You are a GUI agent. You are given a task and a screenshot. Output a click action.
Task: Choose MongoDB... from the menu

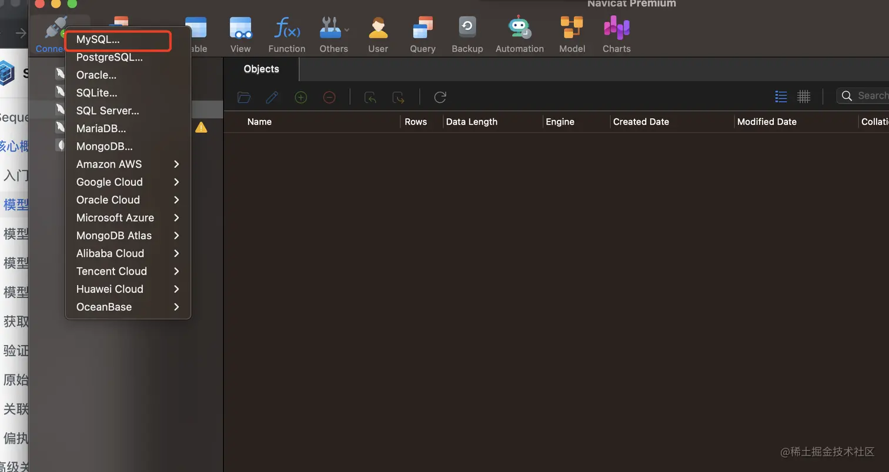tap(128, 146)
